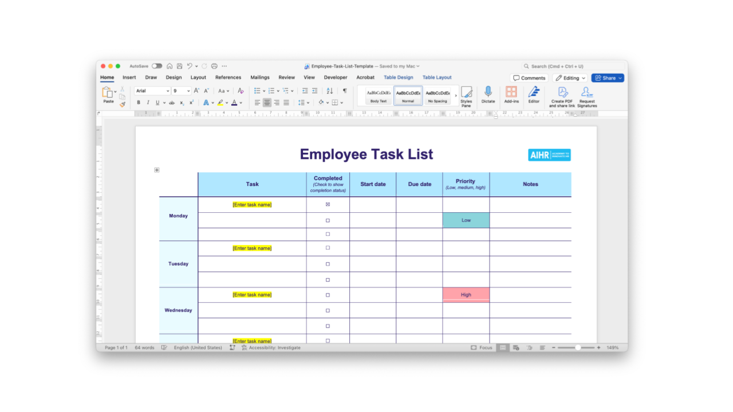Screen dimensions: 733x412
Task: Switch to the Table Design tab
Action: [398, 77]
